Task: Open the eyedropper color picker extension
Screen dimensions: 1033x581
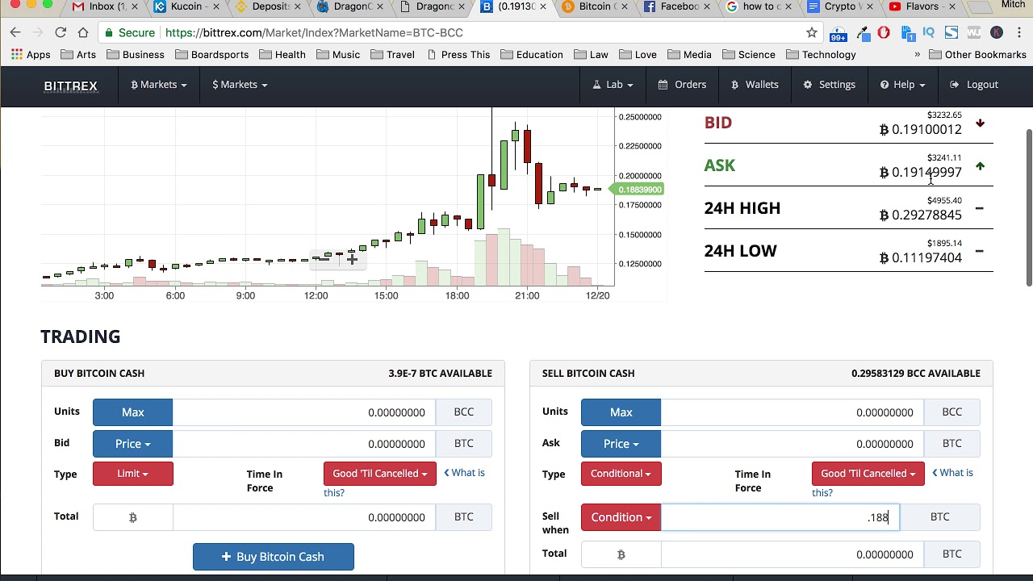Action: (863, 32)
